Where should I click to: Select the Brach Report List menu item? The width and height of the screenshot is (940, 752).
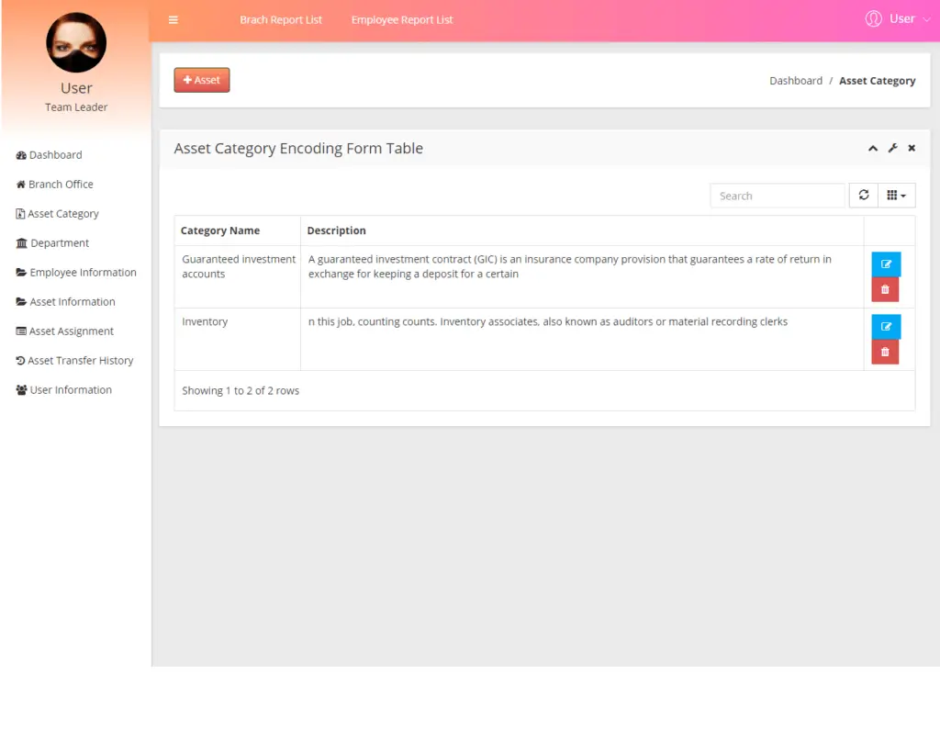tap(281, 18)
